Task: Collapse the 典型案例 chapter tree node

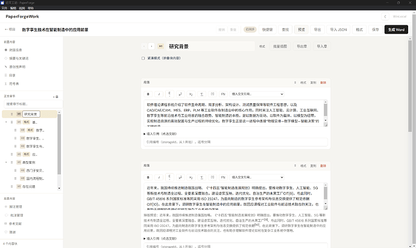Action: click(6, 162)
